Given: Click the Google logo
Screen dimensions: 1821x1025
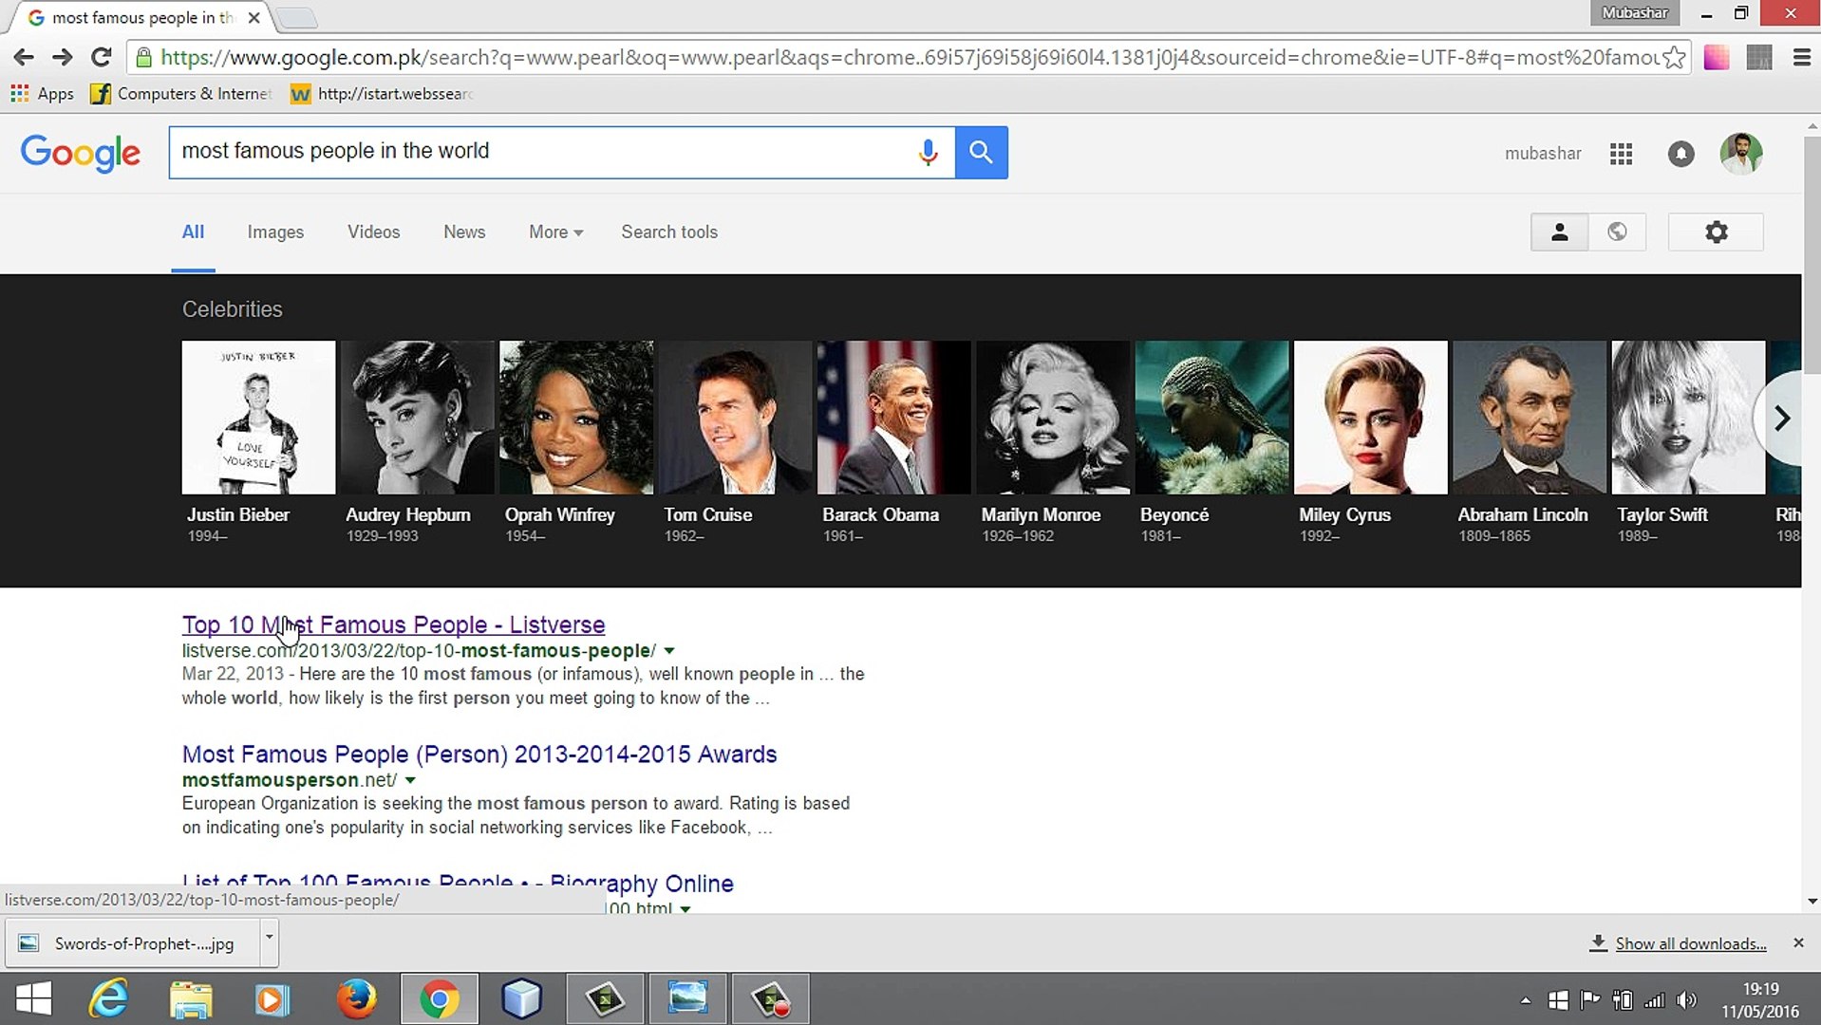Looking at the screenshot, I should coord(81,153).
